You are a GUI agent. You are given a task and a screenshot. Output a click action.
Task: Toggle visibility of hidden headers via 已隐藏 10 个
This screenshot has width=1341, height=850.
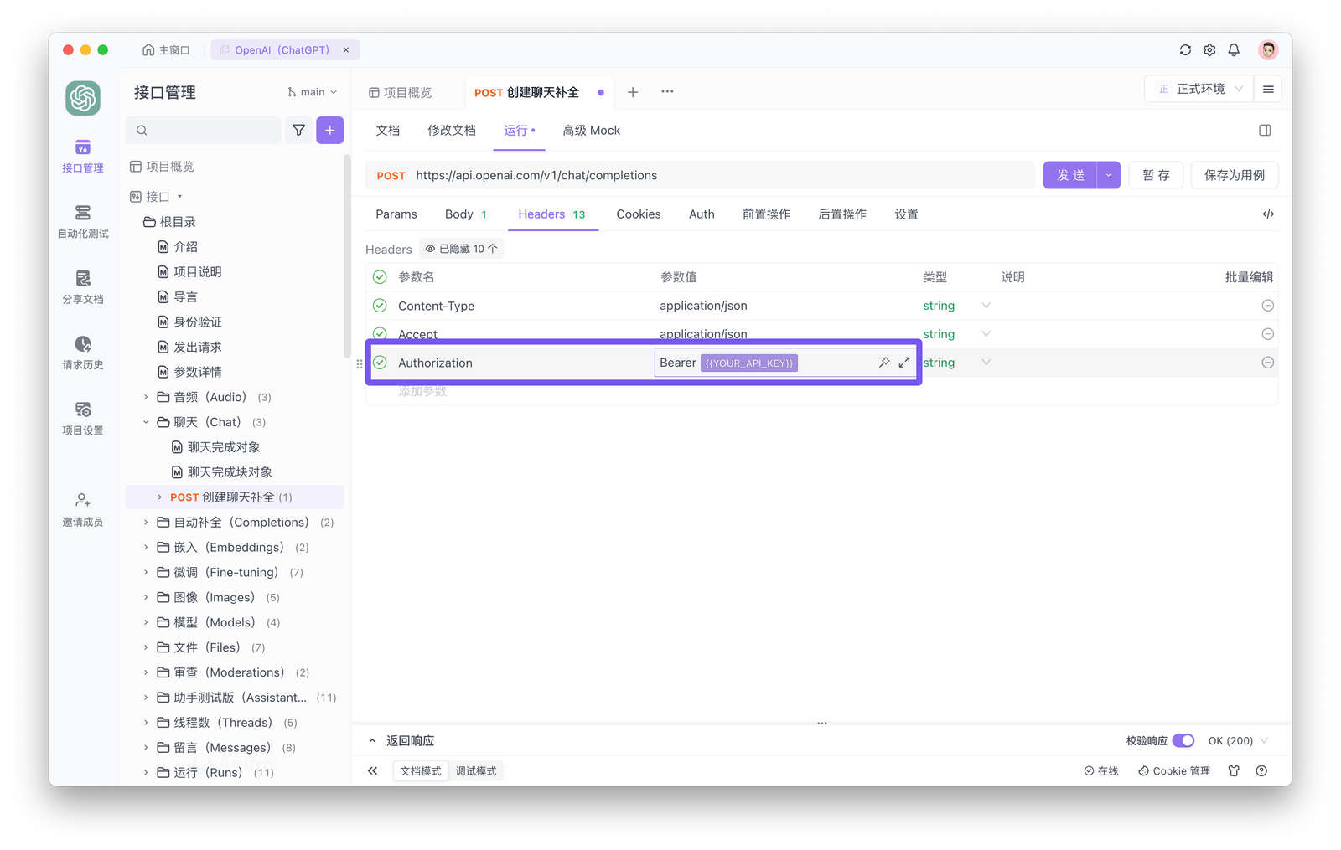pyautogui.click(x=461, y=248)
